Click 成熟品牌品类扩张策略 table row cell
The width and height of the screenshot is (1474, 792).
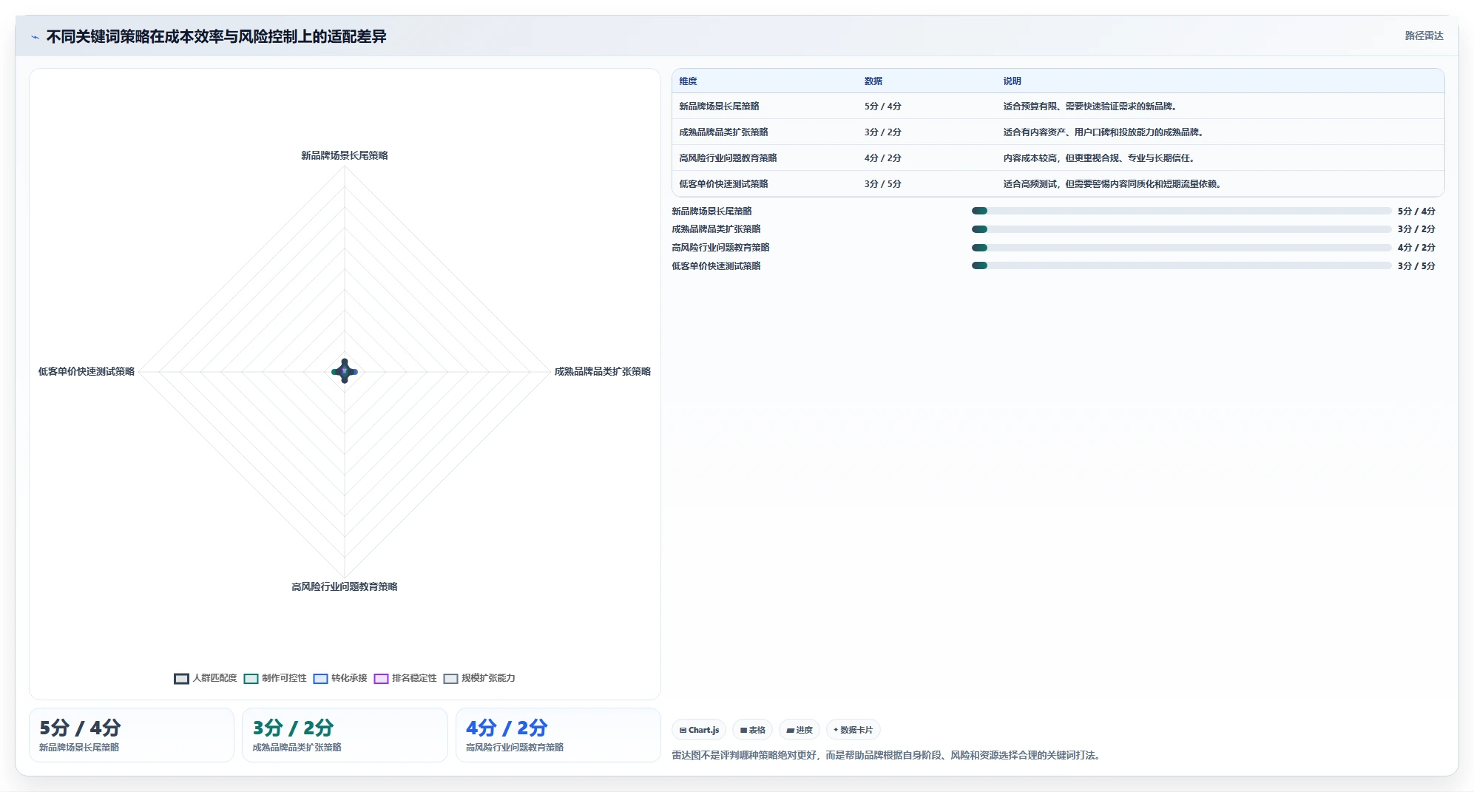coord(723,132)
